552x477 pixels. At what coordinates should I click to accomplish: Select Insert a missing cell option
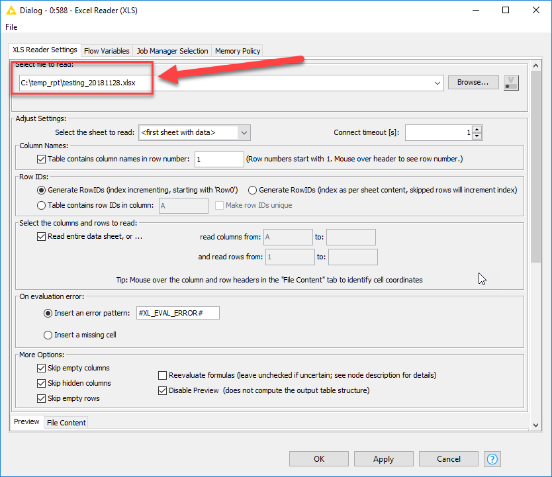(x=48, y=335)
